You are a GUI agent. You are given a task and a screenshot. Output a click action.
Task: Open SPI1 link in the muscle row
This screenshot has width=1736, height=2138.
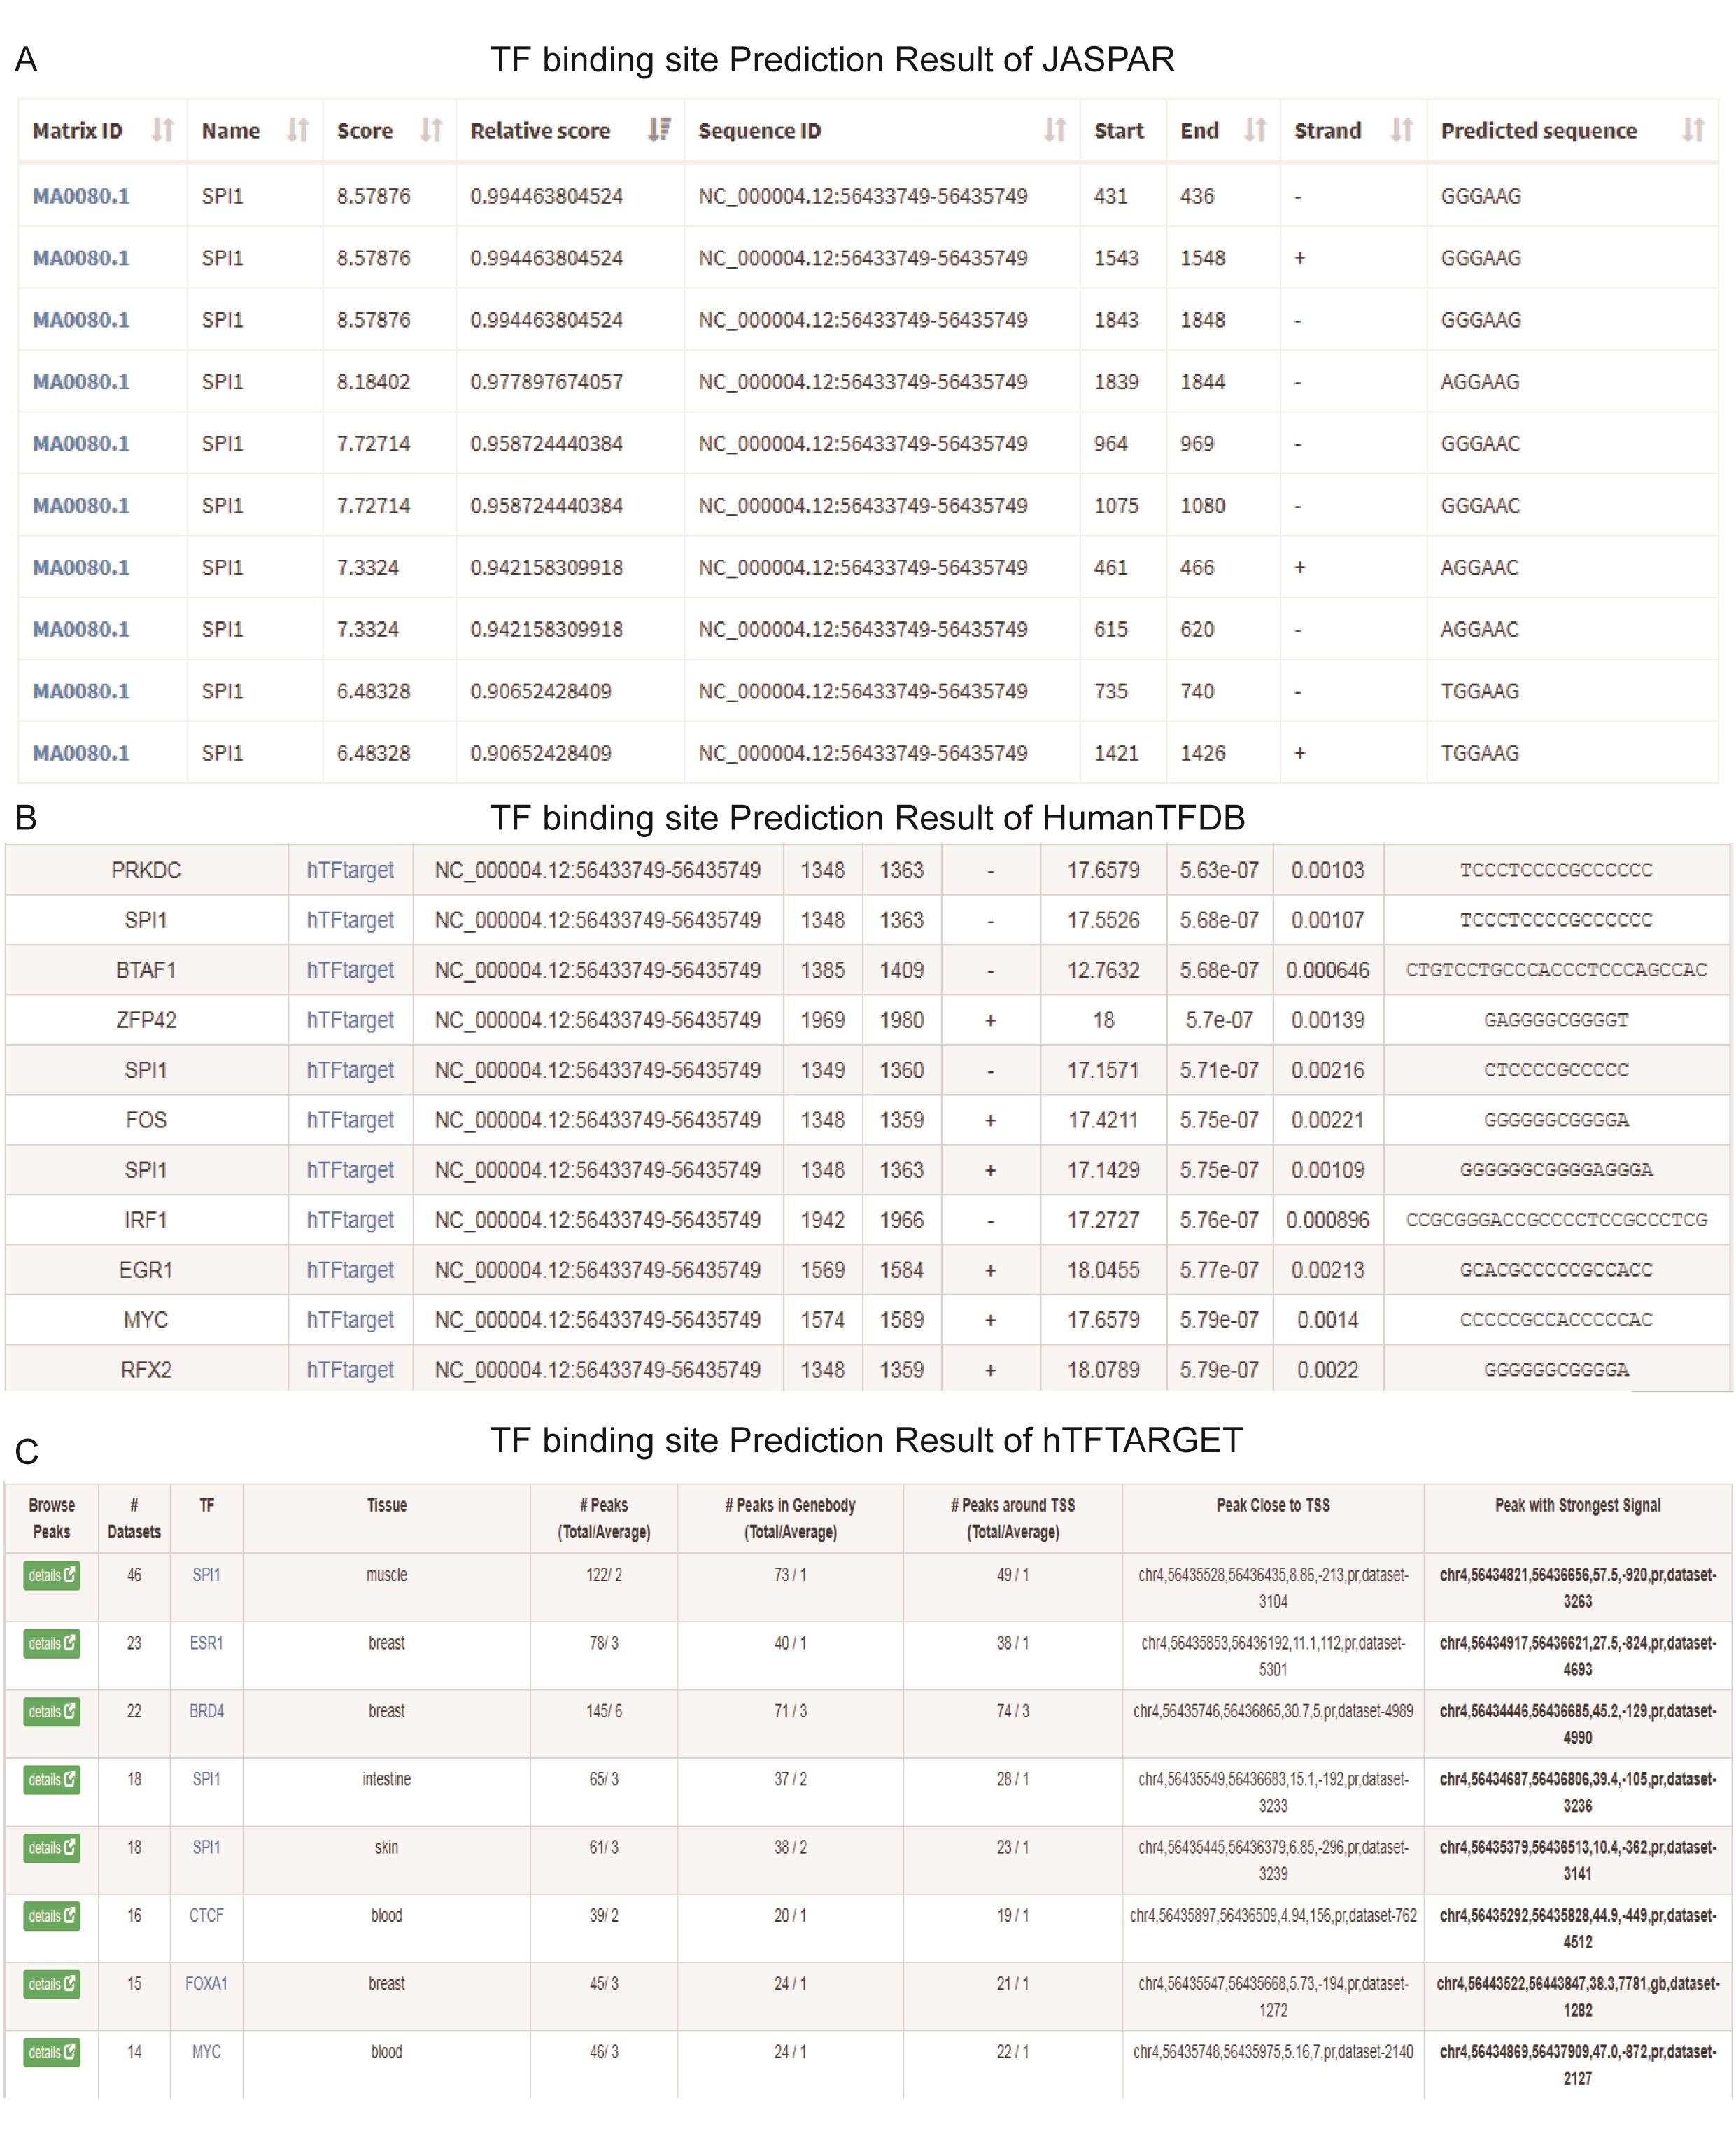point(206,1575)
